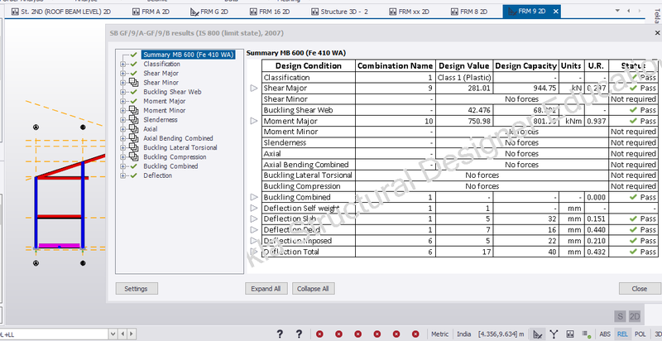Open the load combination dropdown ending '+LL'

[113, 334]
